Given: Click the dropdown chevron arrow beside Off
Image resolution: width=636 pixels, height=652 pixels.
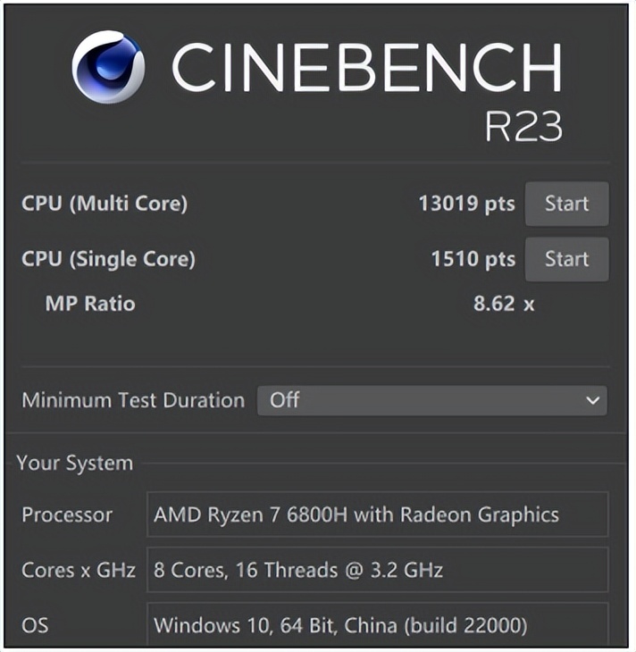Looking at the screenshot, I should click(x=592, y=401).
